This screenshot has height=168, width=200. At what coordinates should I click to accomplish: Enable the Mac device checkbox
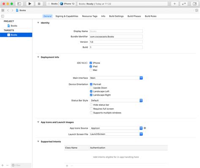tap(91, 70)
